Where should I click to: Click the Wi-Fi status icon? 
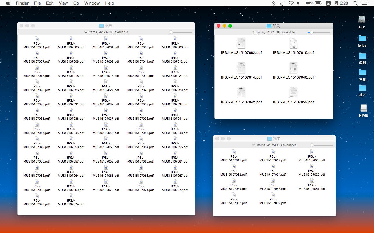click(x=290, y=3)
